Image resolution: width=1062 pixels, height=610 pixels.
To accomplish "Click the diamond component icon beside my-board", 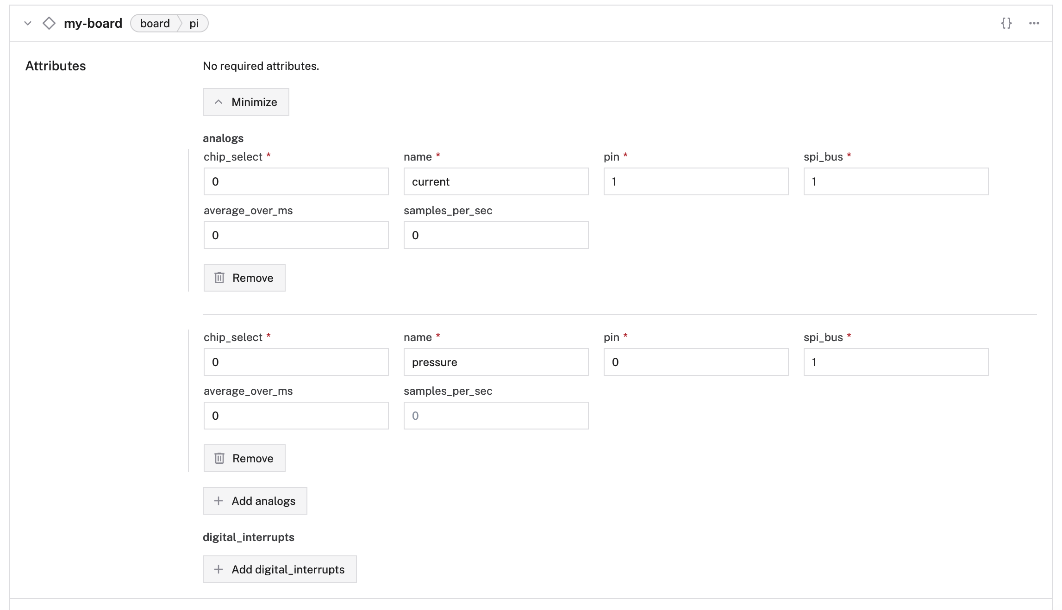I will coord(49,23).
